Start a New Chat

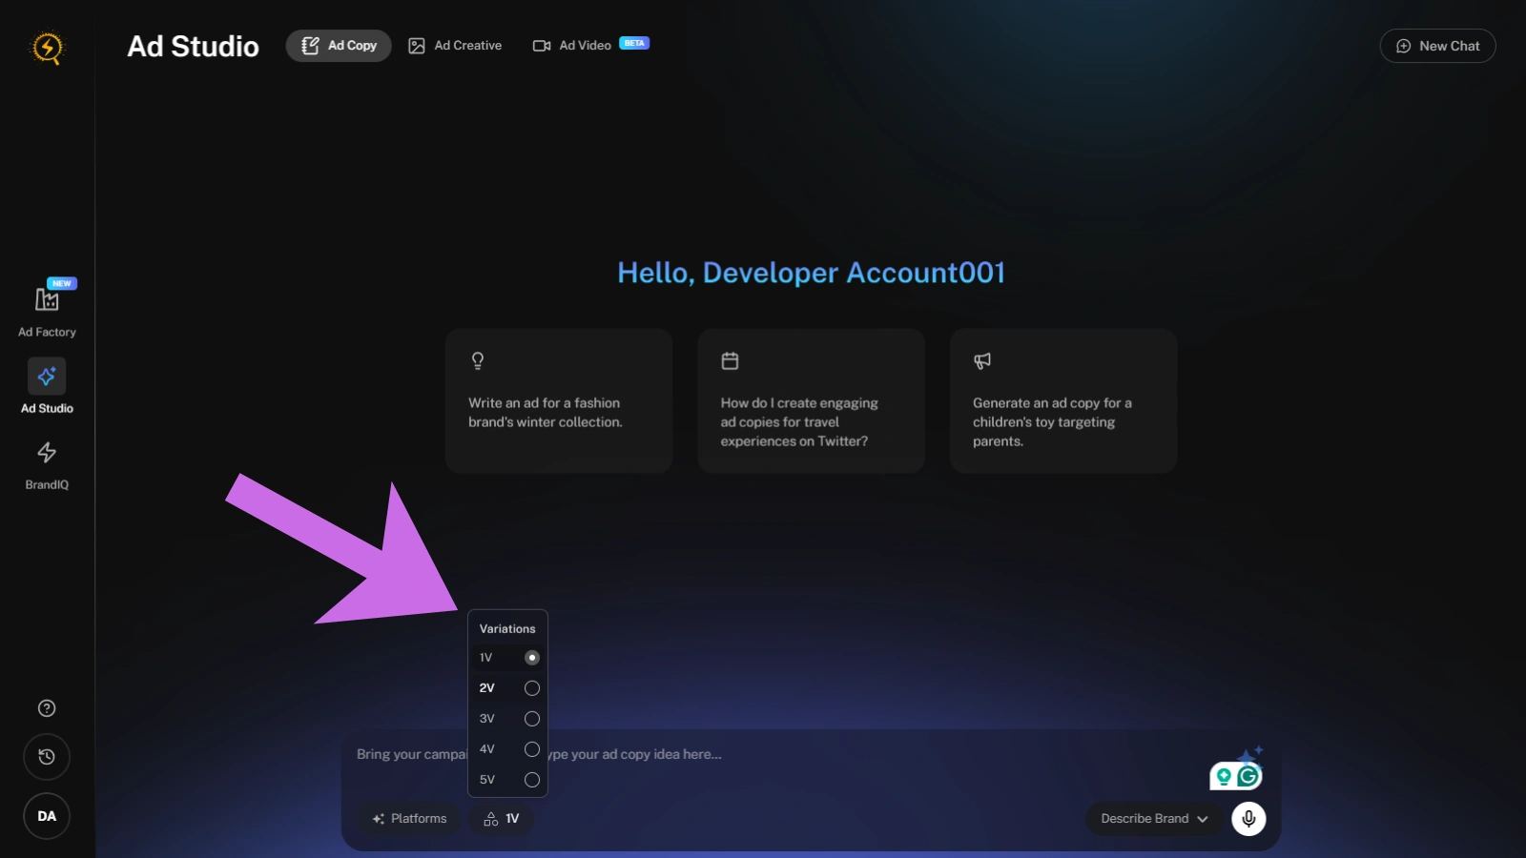tap(1437, 46)
